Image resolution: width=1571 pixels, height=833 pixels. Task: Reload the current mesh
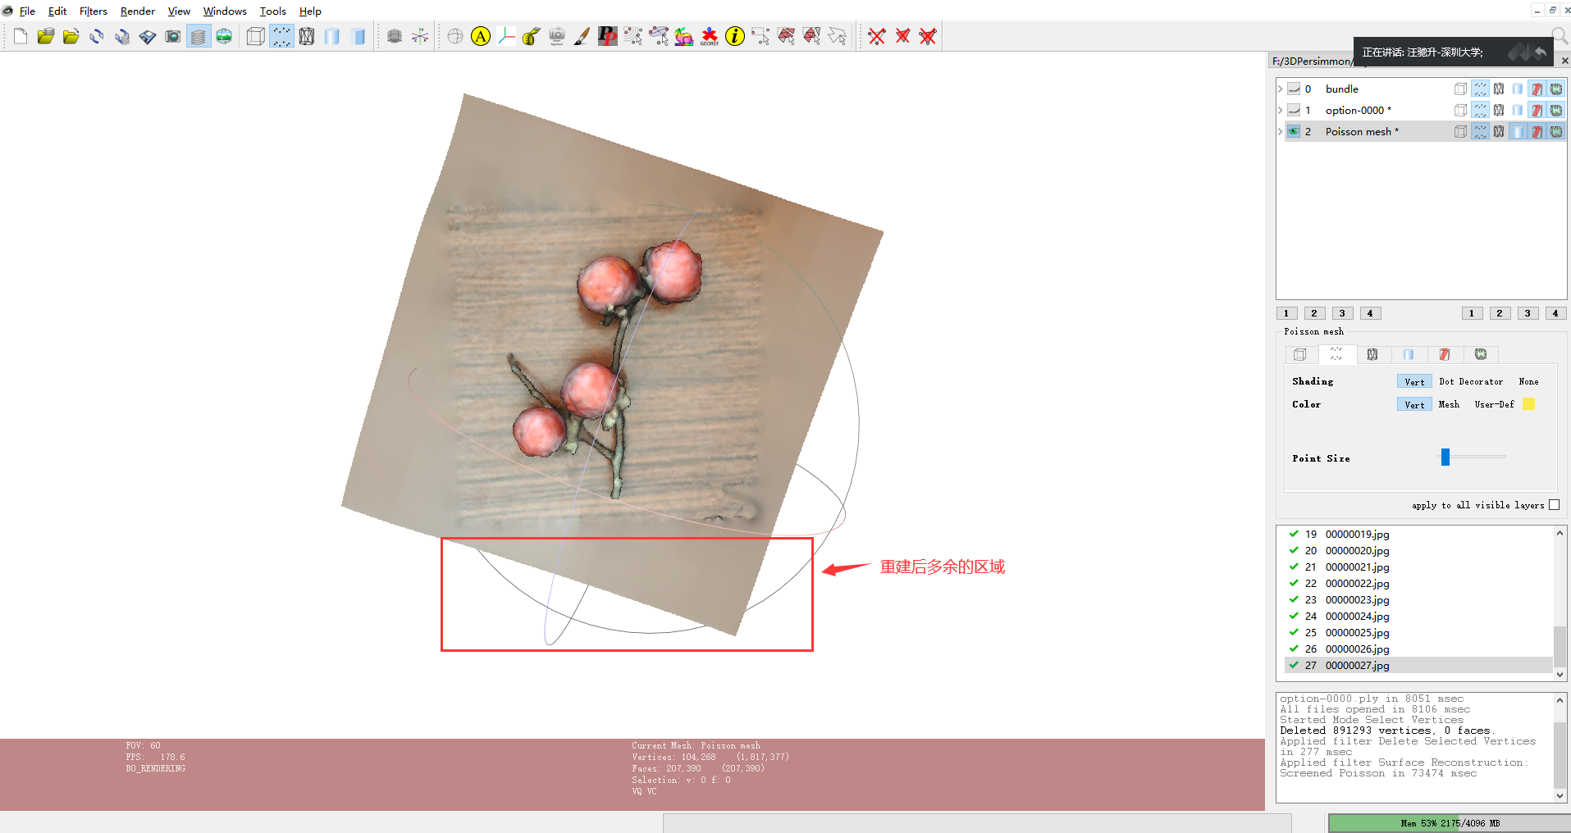97,36
